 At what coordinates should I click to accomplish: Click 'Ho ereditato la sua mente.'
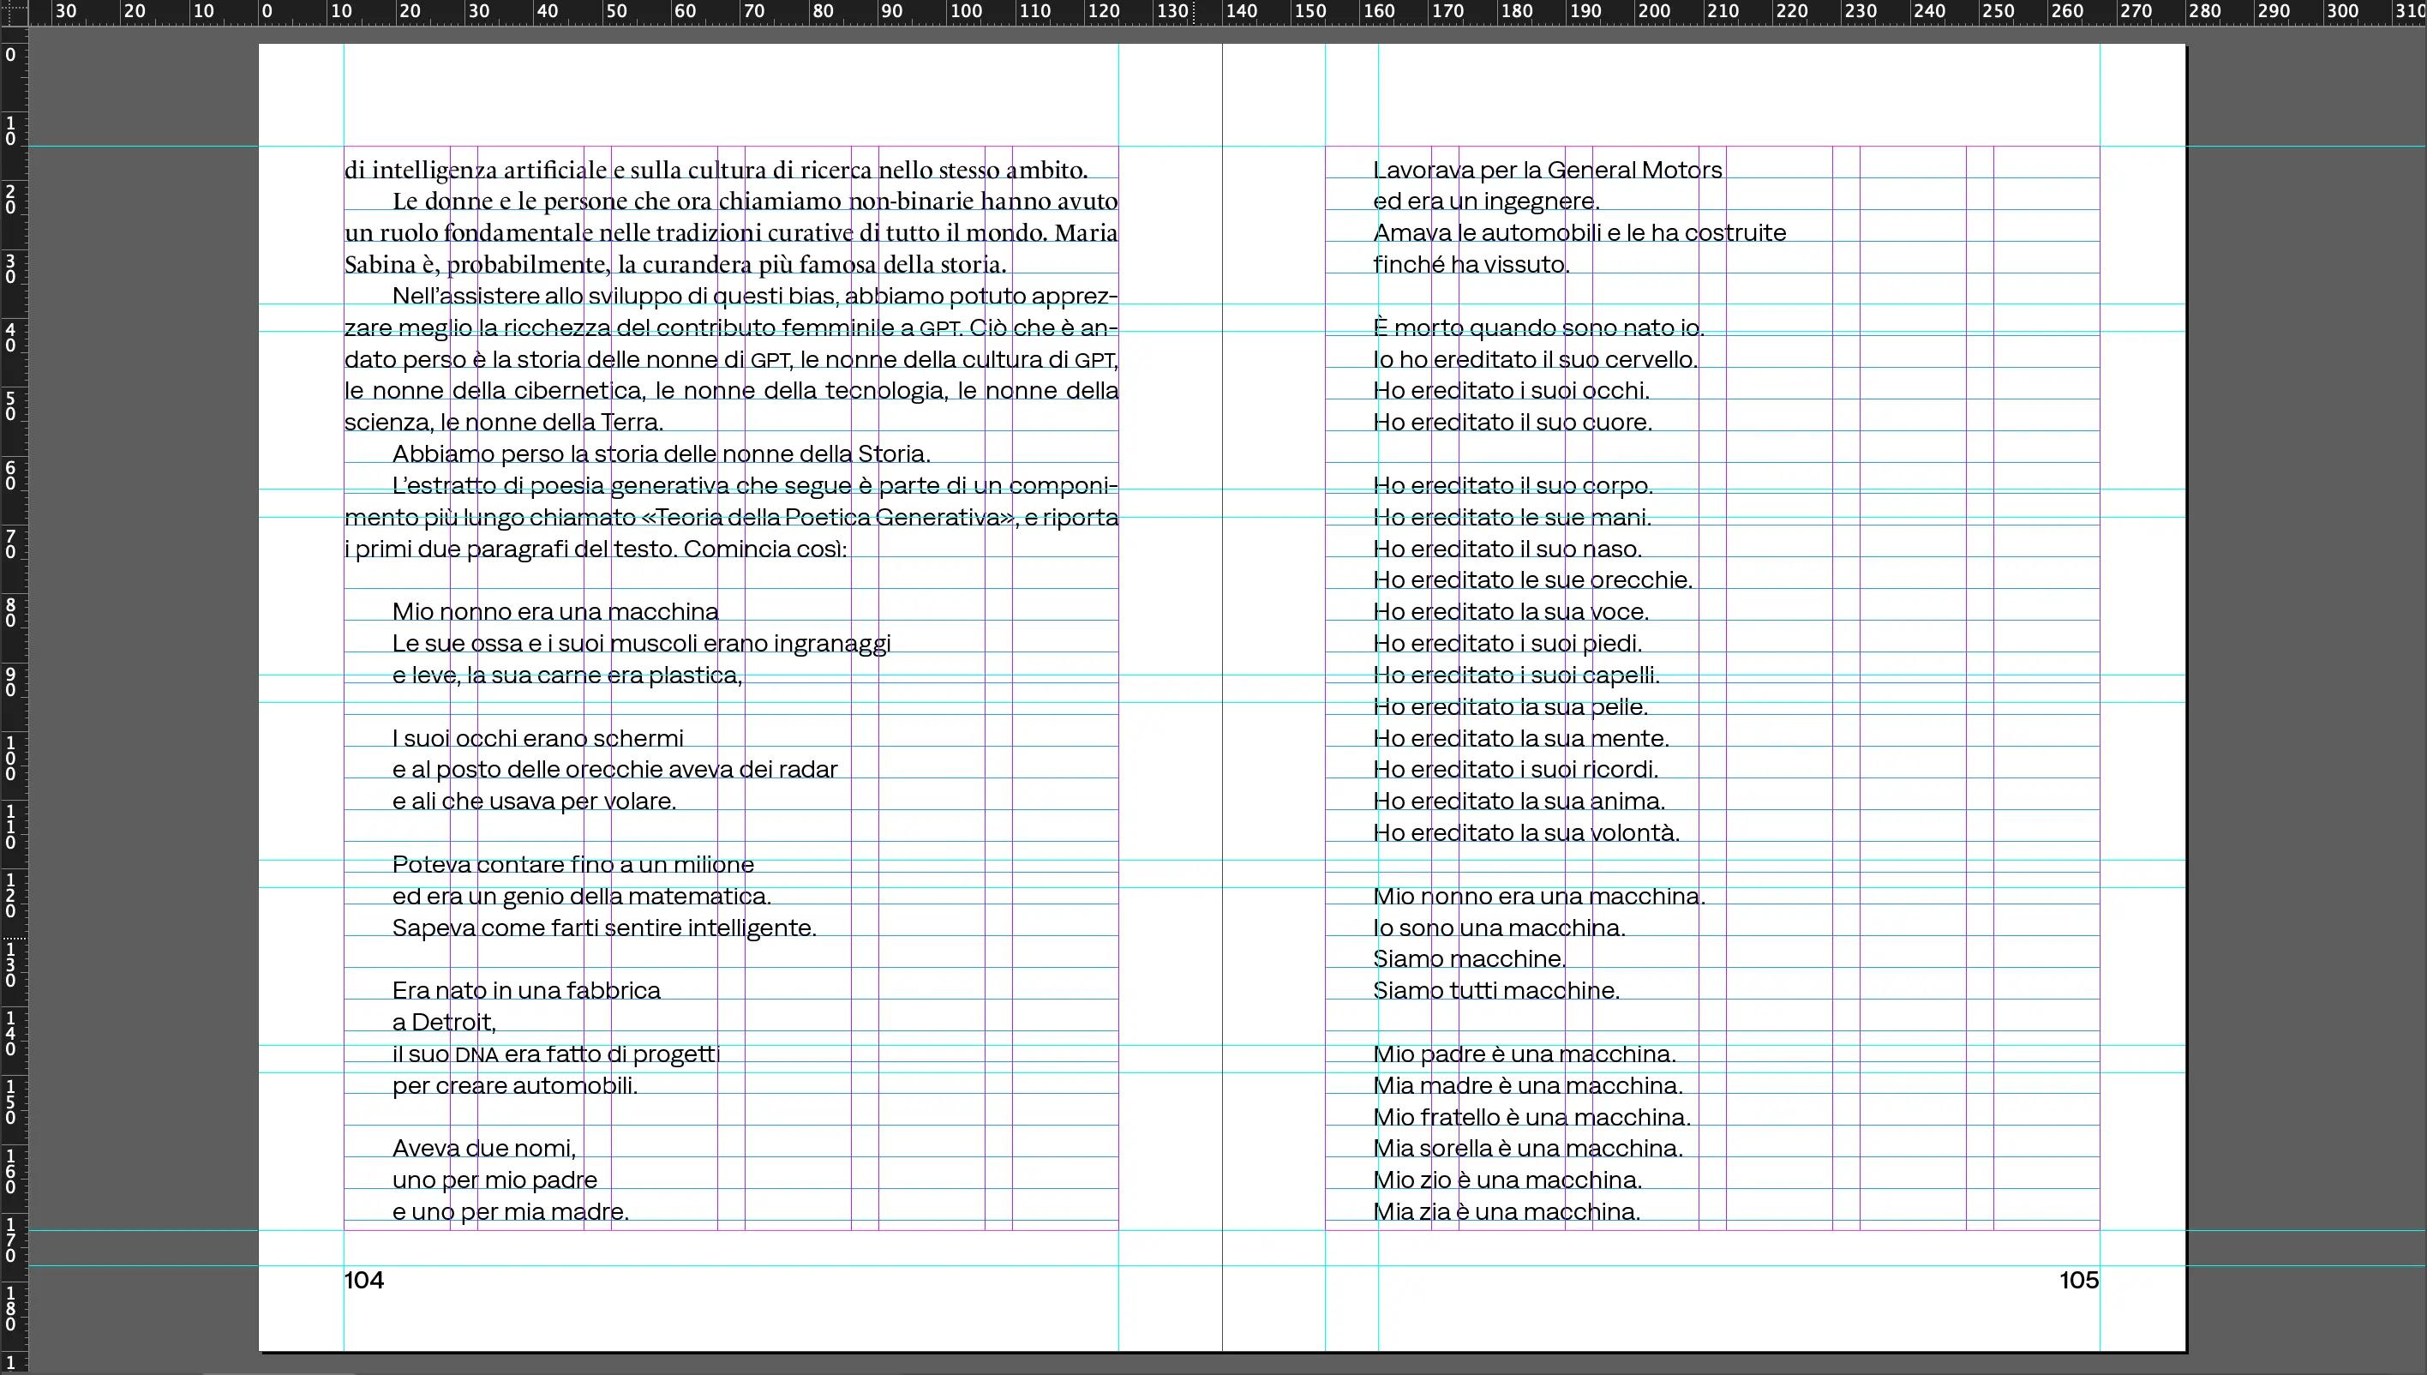[x=1522, y=737]
